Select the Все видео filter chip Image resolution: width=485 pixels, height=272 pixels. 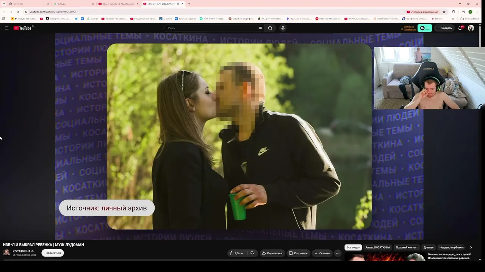click(353, 247)
